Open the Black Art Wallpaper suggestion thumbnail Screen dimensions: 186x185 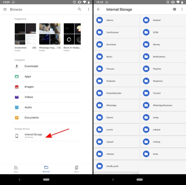click(72, 34)
